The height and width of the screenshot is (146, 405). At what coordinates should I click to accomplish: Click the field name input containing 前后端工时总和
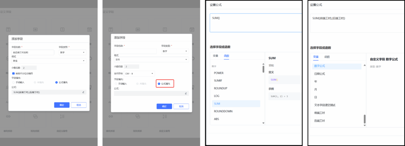pyautogui.click(x=33, y=52)
